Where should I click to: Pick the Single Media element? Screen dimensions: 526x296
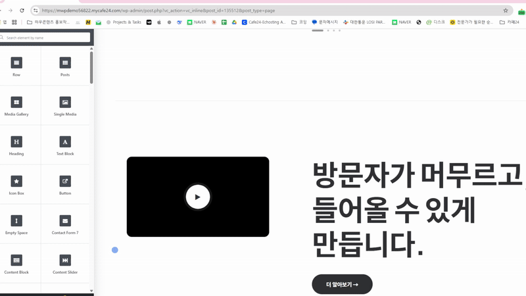[x=65, y=102]
